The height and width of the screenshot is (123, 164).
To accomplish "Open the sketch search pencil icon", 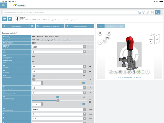I will coord(148,12).
